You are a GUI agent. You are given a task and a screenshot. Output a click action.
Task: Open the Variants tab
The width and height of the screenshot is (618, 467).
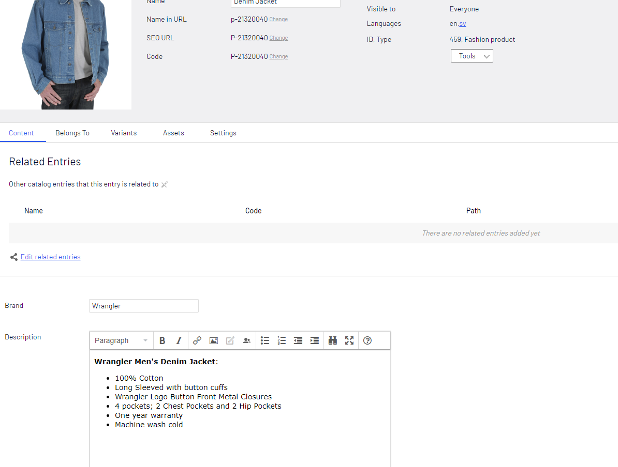click(124, 133)
